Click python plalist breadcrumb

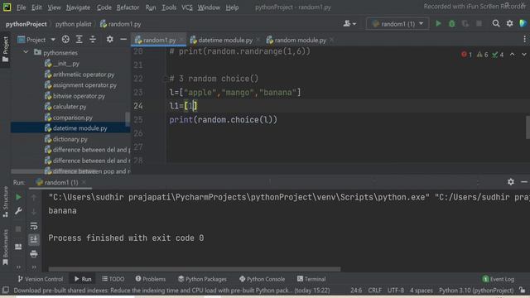[x=74, y=24]
